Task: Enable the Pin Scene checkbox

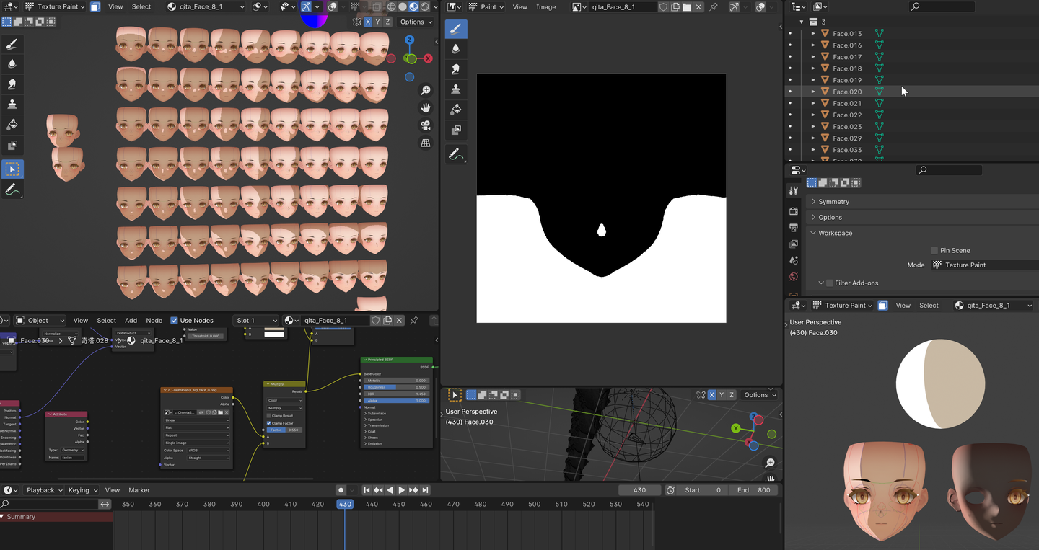Action: tap(934, 251)
